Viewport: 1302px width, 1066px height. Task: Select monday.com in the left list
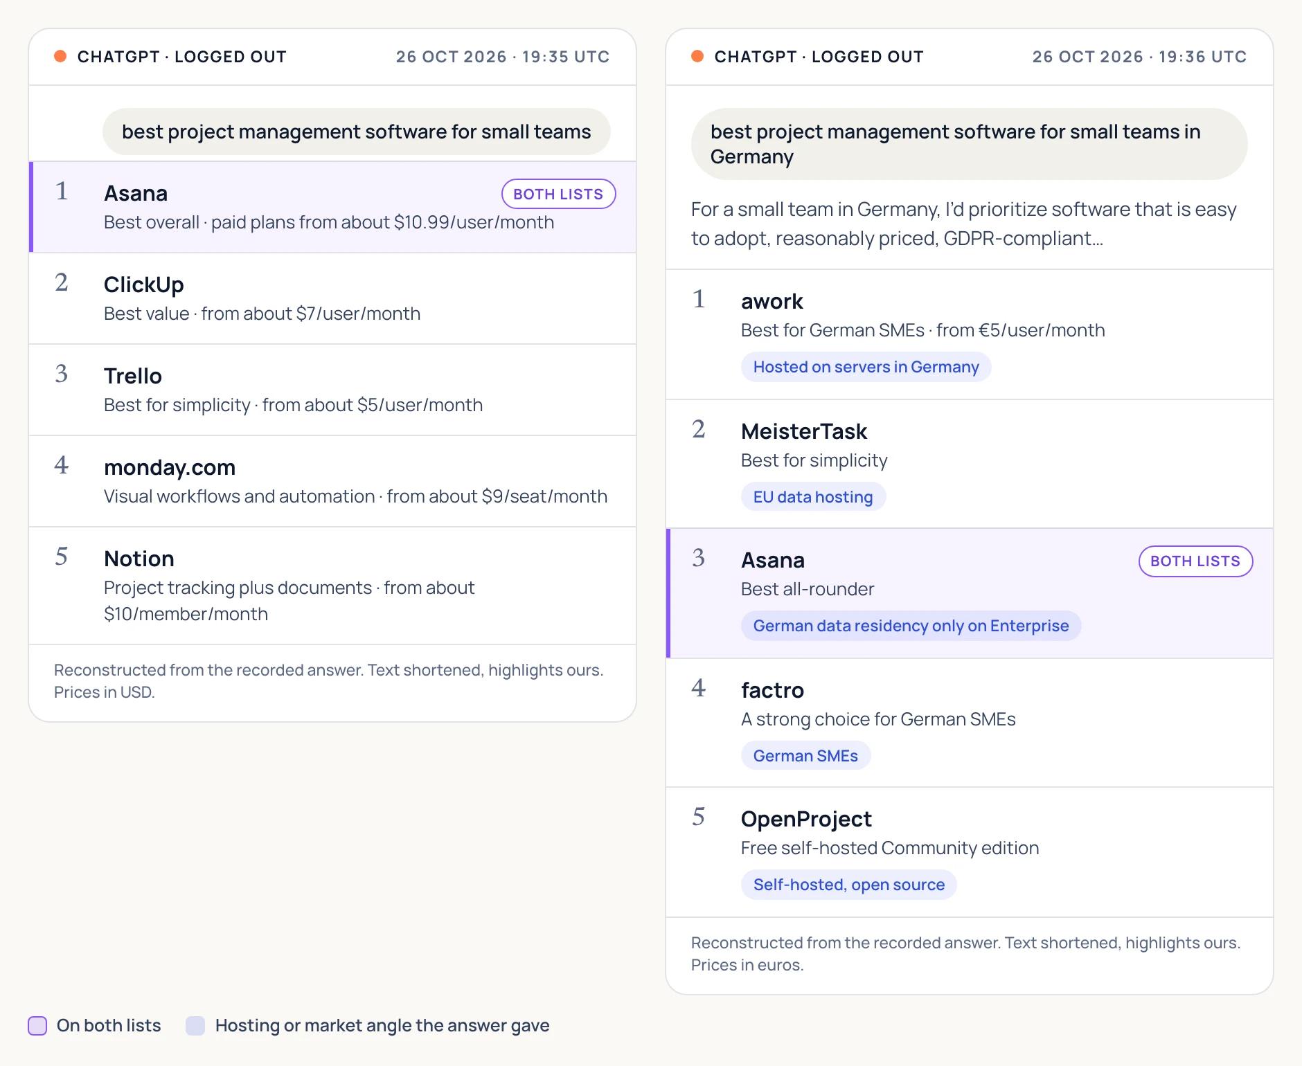[332, 481]
